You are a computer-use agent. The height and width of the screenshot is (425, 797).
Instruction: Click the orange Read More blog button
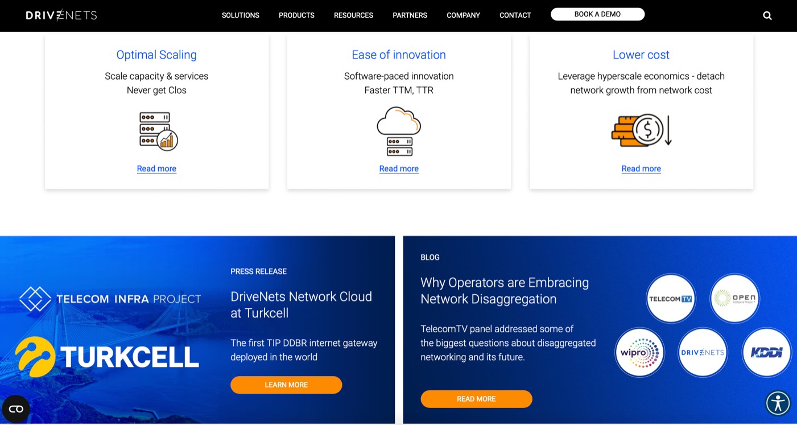coord(476,399)
